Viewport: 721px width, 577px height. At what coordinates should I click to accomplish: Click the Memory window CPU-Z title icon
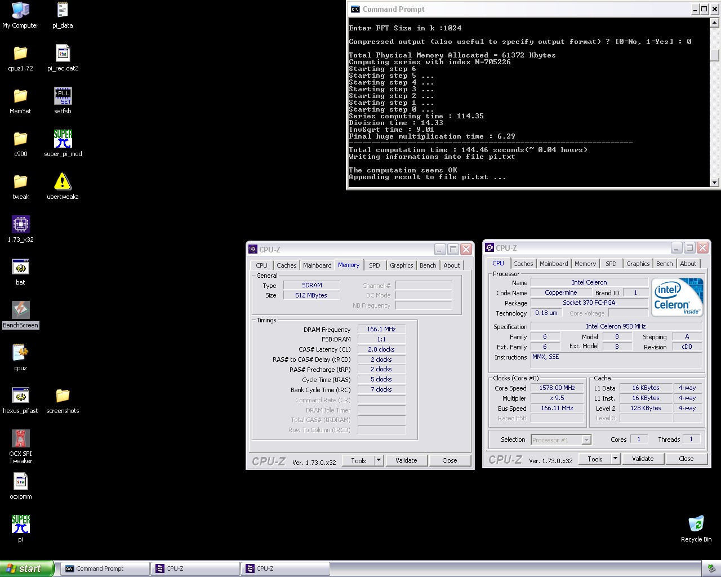click(253, 249)
